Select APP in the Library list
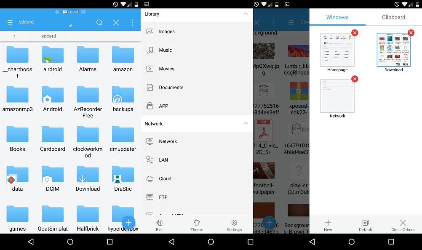 pos(197,106)
